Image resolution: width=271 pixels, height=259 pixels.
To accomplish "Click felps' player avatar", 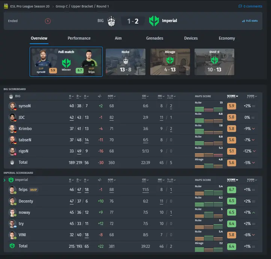I will coord(12,190).
